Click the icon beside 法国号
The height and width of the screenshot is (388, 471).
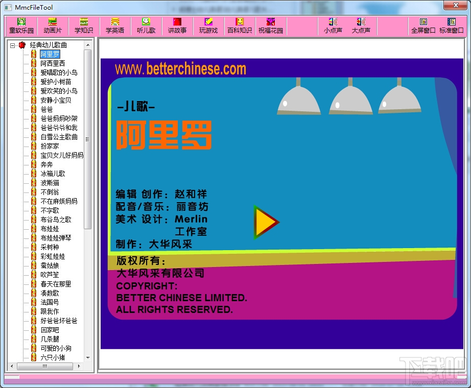[34, 302]
